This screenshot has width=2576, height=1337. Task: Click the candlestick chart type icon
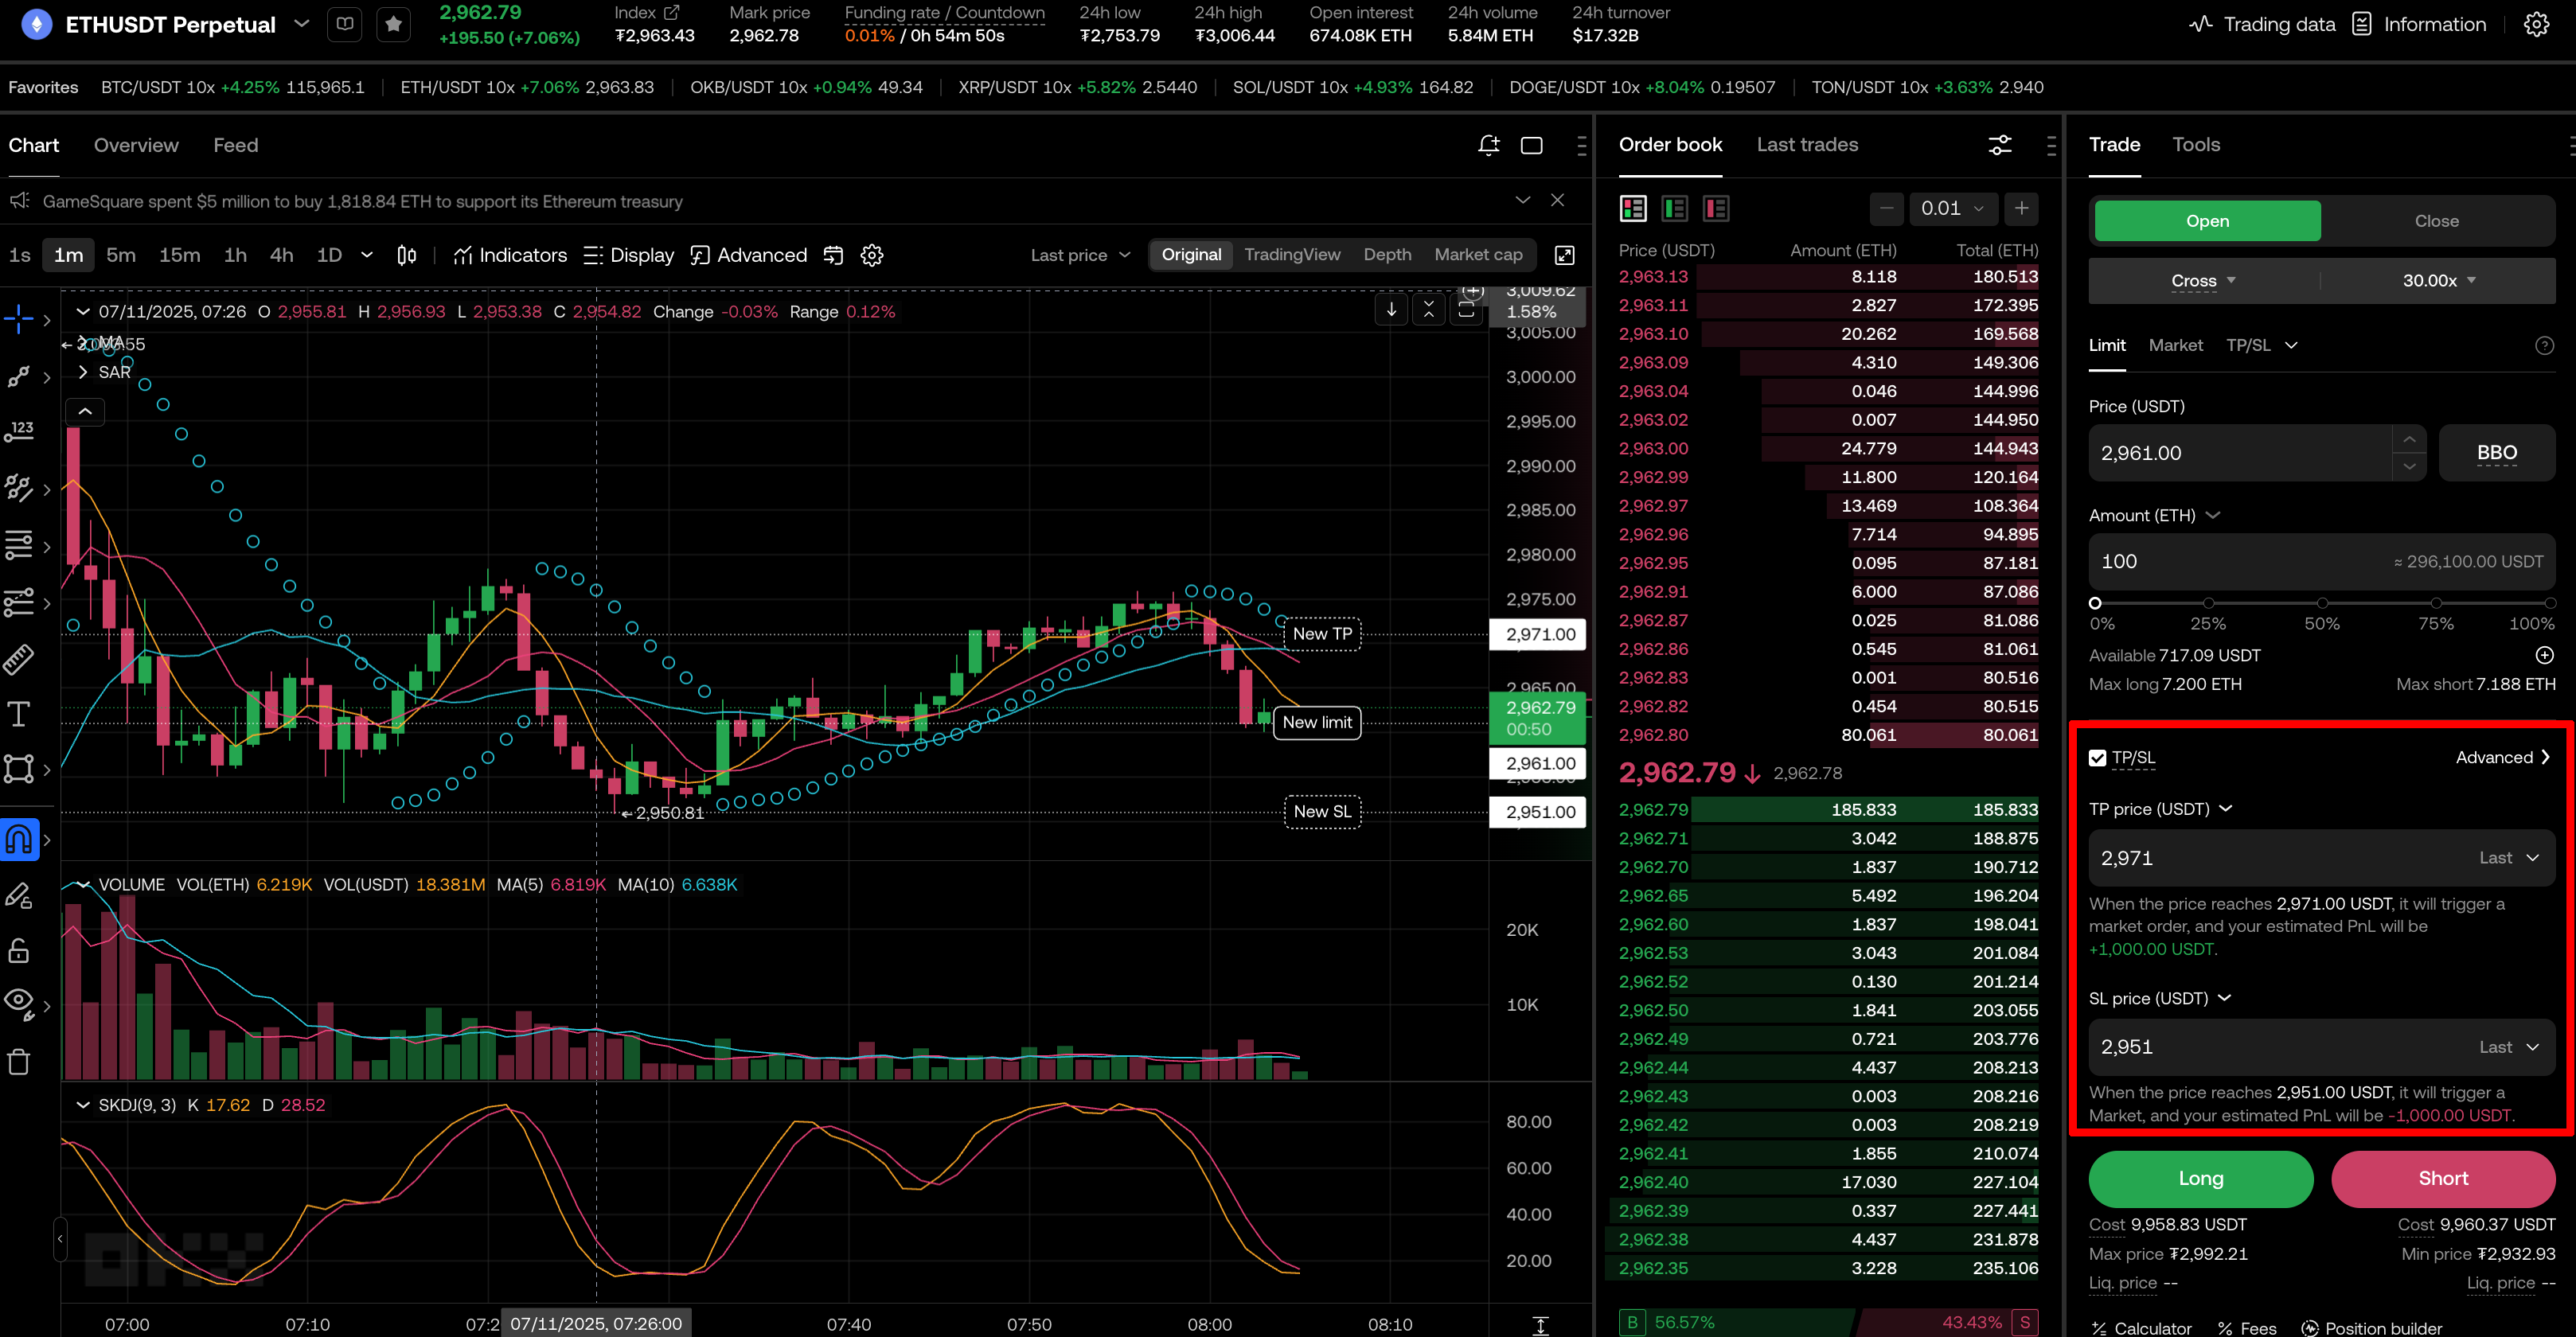click(x=406, y=255)
